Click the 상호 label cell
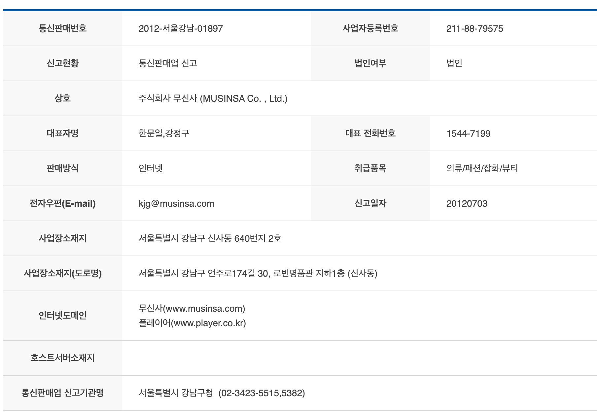The width and height of the screenshot is (597, 416). point(63,98)
